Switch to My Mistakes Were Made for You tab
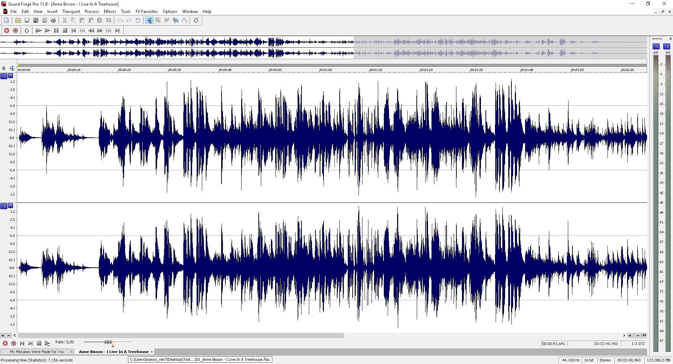The image size is (673, 364). click(37, 352)
